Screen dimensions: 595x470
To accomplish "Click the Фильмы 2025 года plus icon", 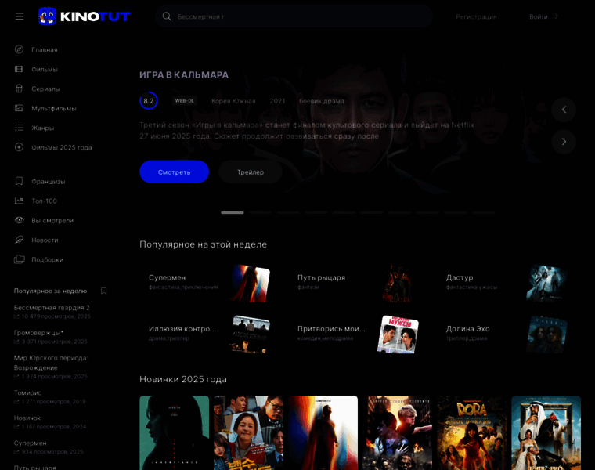I will coord(19,147).
